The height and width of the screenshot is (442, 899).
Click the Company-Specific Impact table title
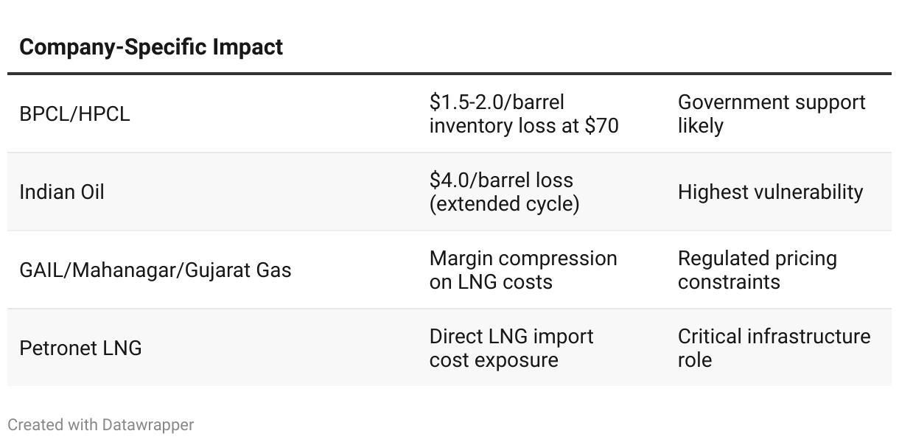tap(151, 47)
